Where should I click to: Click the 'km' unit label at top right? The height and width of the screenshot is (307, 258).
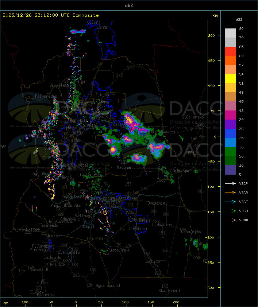click(x=215, y=15)
